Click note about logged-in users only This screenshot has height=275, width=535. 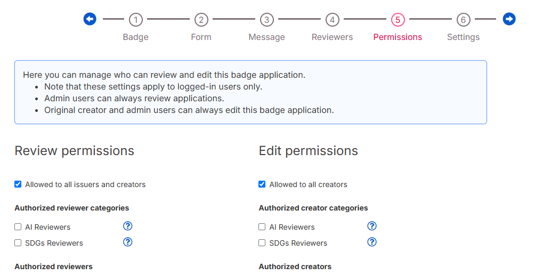tap(153, 87)
